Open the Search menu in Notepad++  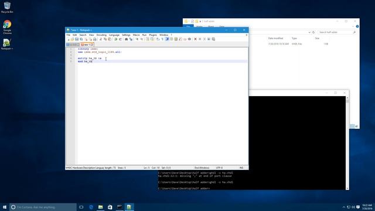[83, 35]
